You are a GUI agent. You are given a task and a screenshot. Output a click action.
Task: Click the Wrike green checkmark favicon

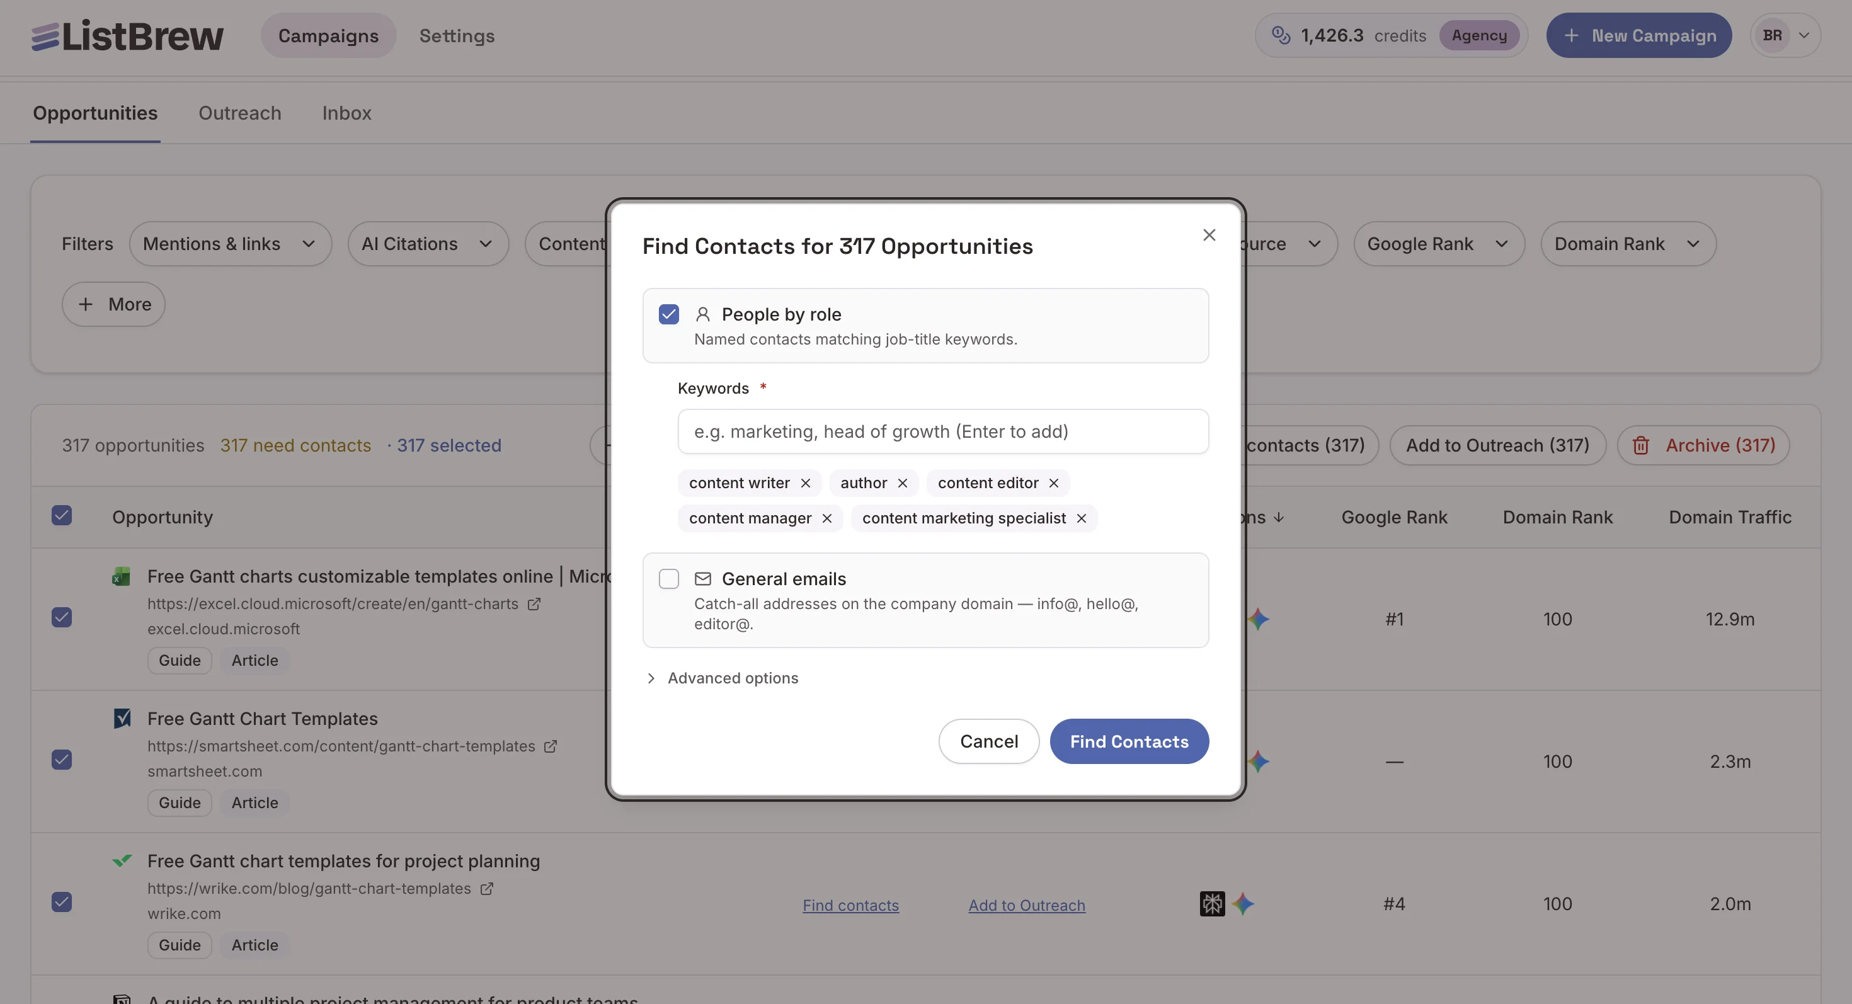point(122,860)
